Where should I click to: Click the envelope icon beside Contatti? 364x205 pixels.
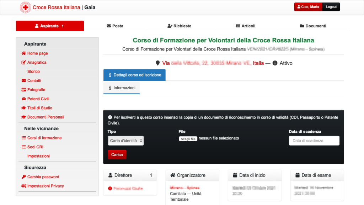[x=24, y=80]
